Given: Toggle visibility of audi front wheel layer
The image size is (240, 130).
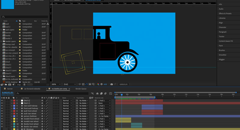Looking at the screenshot, I should tap(2, 111).
